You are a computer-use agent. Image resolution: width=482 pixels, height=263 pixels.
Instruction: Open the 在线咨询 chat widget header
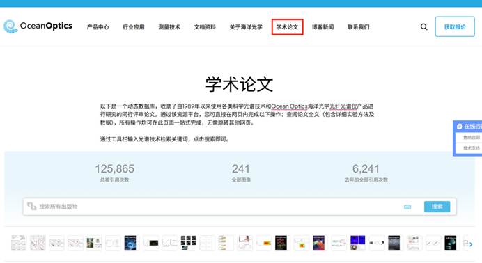[469, 127]
